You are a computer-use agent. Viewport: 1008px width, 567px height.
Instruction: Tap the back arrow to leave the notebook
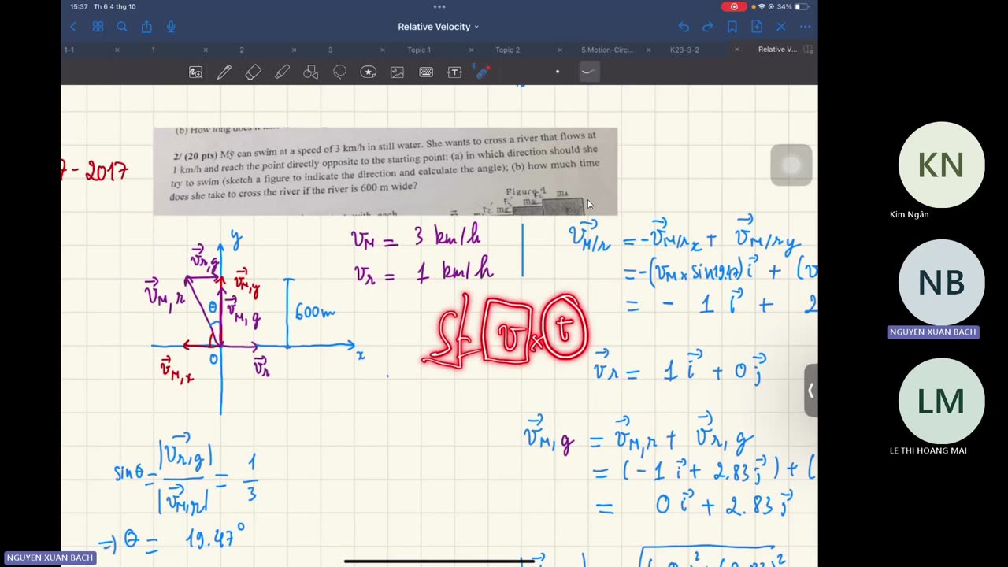pyautogui.click(x=73, y=27)
